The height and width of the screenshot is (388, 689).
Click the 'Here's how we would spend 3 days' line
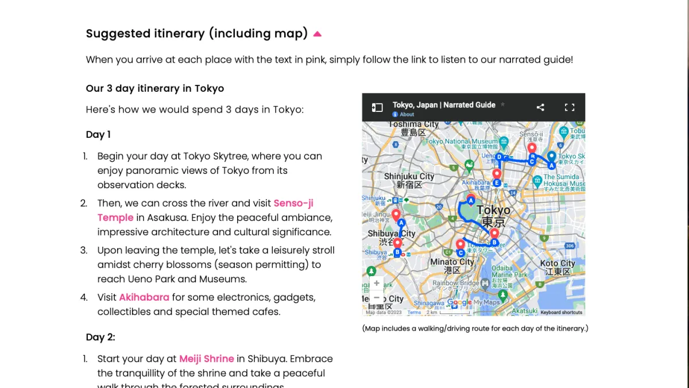(x=195, y=110)
